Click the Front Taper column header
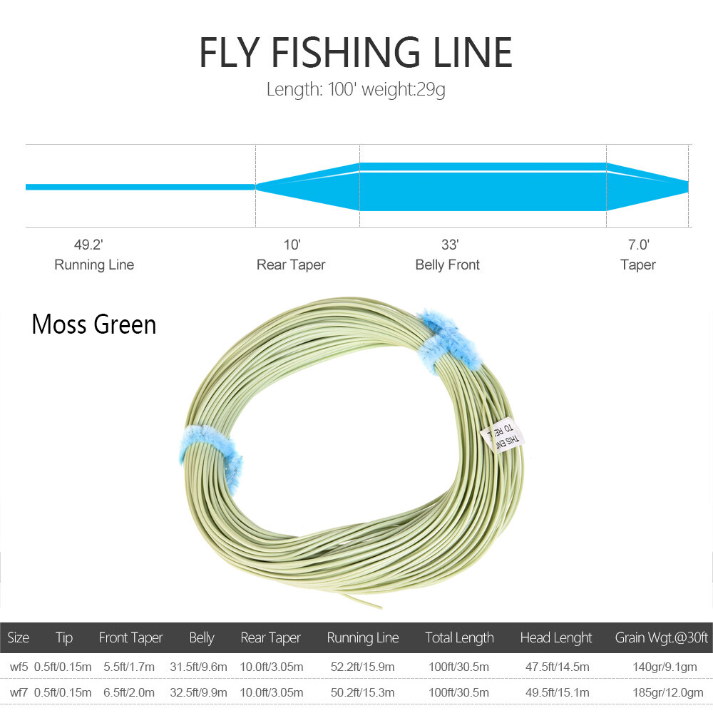This screenshot has height=713, width=713. point(130,637)
